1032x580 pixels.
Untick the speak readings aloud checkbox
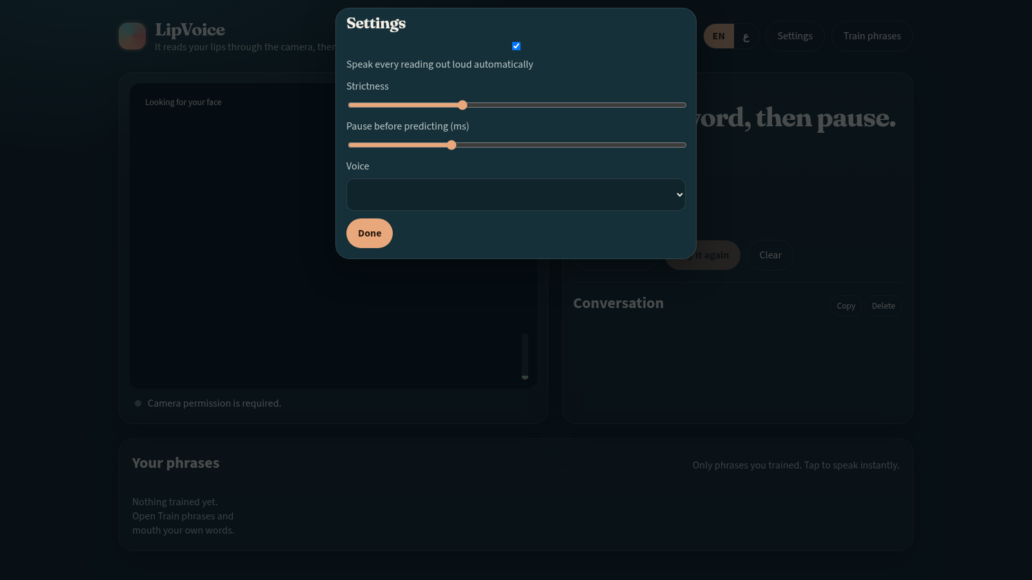tap(516, 46)
